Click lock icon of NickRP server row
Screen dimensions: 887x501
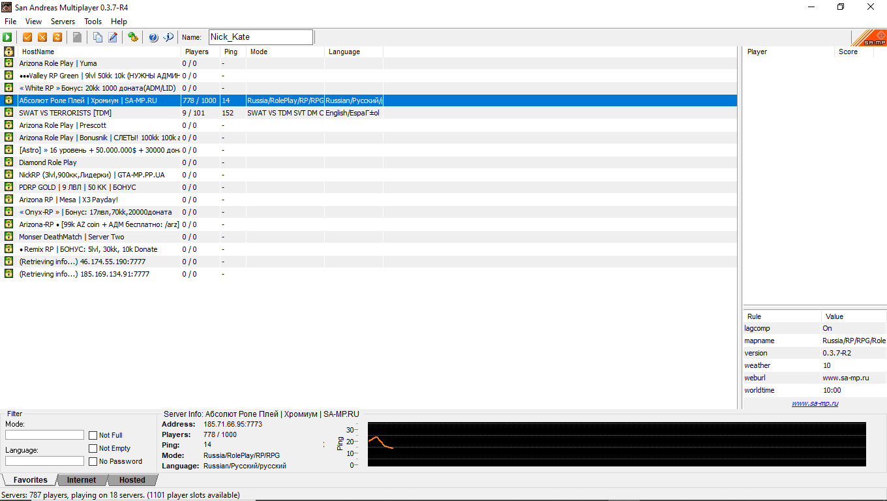(x=8, y=175)
